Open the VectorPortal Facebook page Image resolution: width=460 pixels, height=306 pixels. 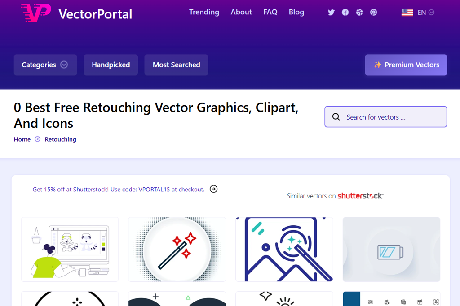(x=345, y=12)
